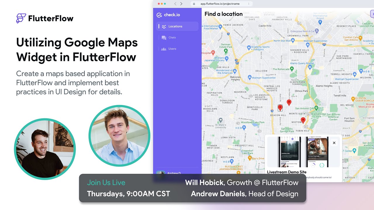This screenshot has width=374, height=210.
Task: Click the Academy Sports + Outdoors marker
Action: (x=249, y=47)
